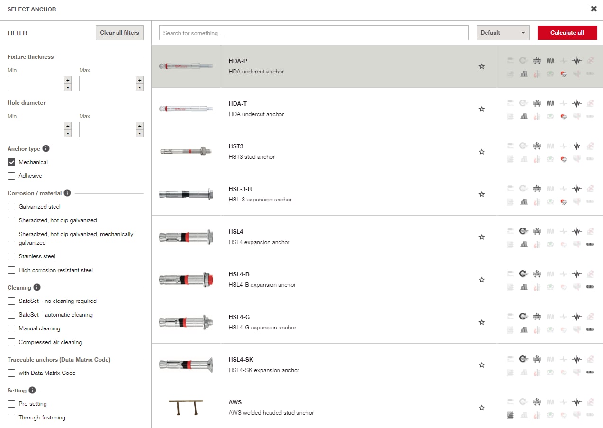Viewport: 603px width, 428px height.
Task: Click the seismic waveform icon for HDA-P
Action: coord(576,60)
